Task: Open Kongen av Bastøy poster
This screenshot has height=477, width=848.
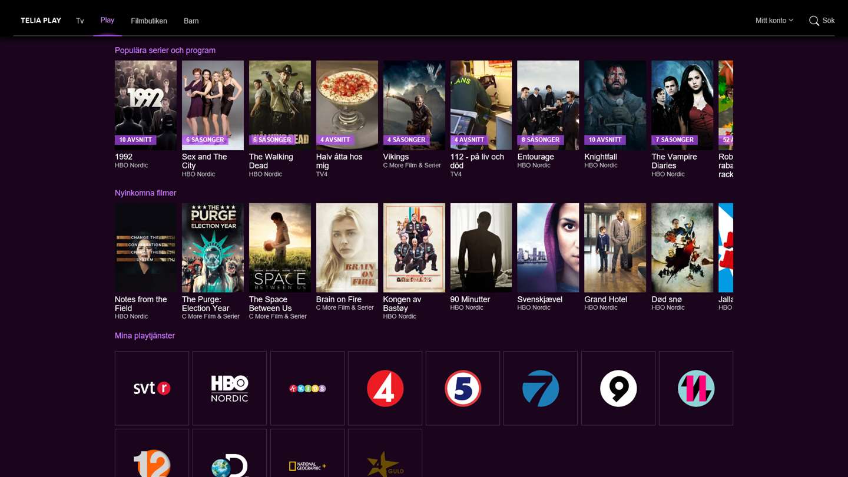Action: coord(414,248)
